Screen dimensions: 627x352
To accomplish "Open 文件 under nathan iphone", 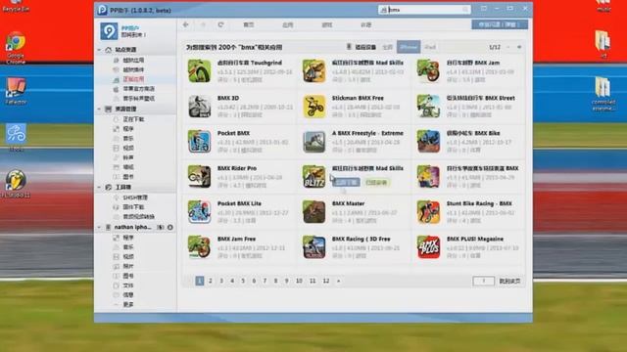I will click(x=128, y=285).
